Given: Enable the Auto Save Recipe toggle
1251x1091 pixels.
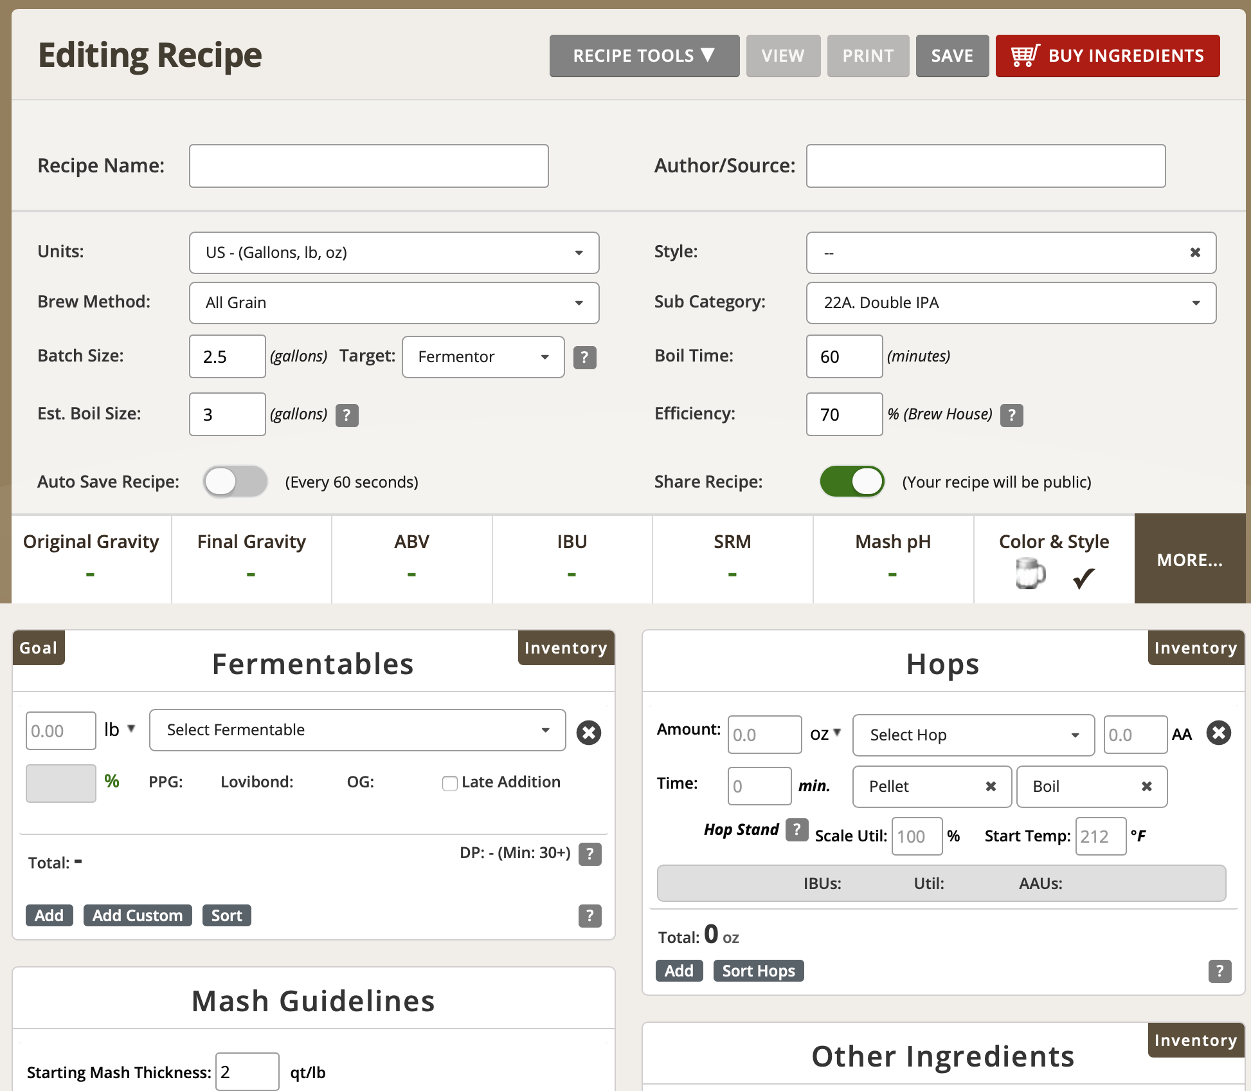Looking at the screenshot, I should 235,482.
